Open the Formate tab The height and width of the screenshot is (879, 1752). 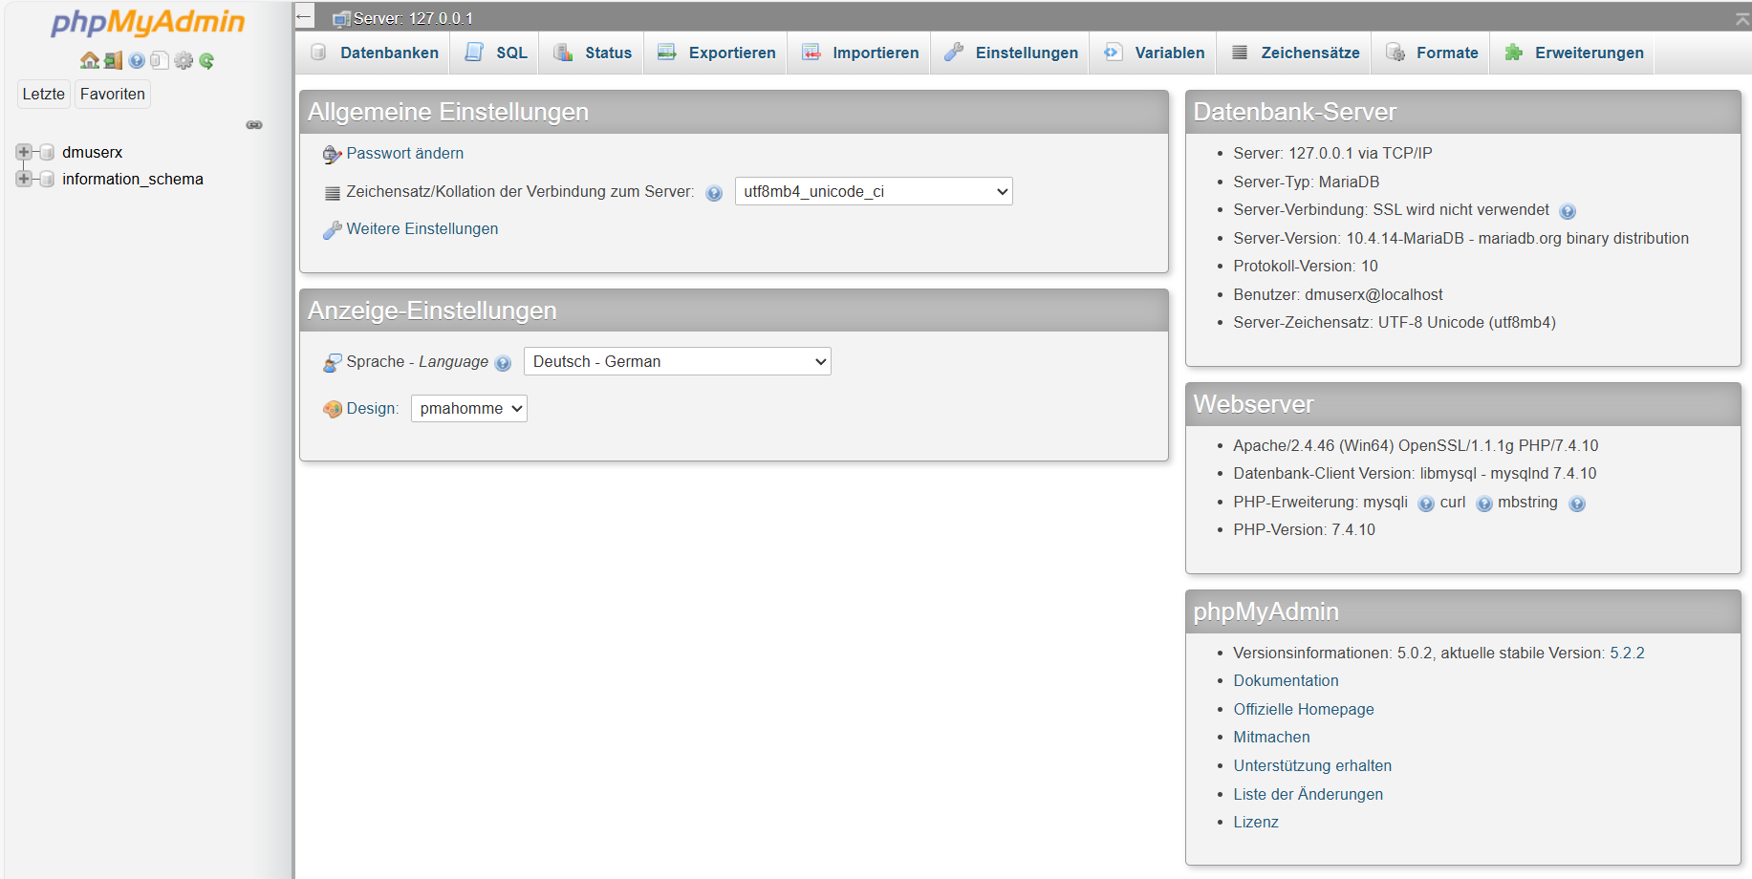[x=1432, y=53]
